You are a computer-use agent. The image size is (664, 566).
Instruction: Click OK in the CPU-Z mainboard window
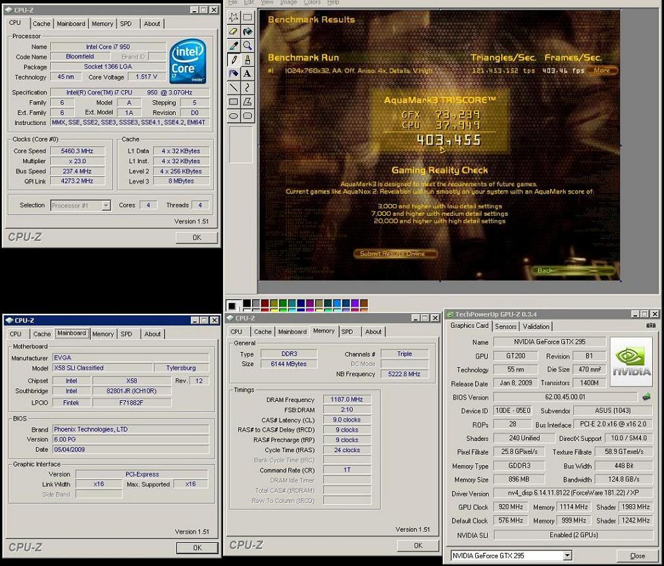[197, 548]
